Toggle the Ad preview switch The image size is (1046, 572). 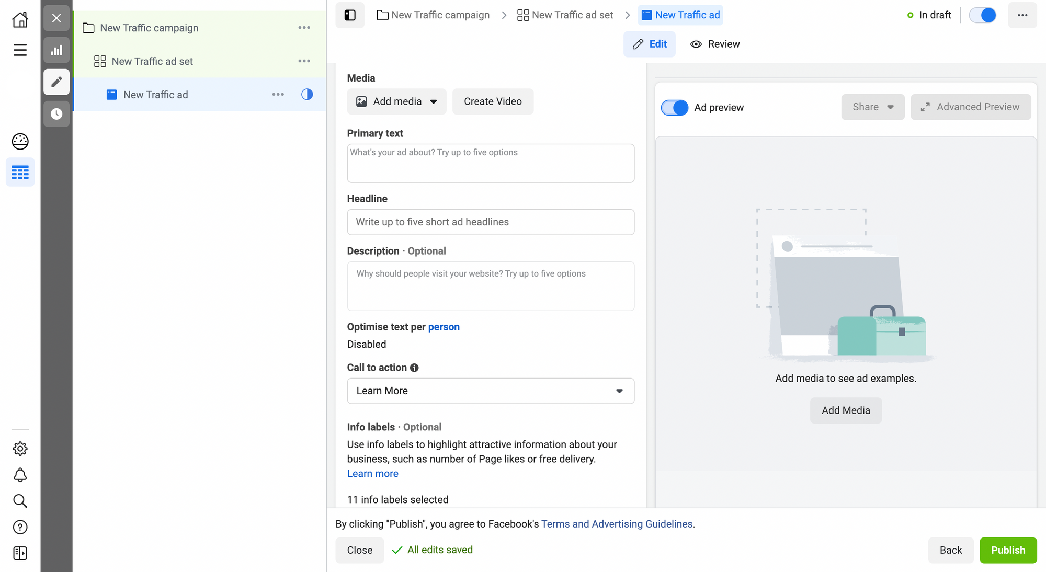click(x=675, y=108)
